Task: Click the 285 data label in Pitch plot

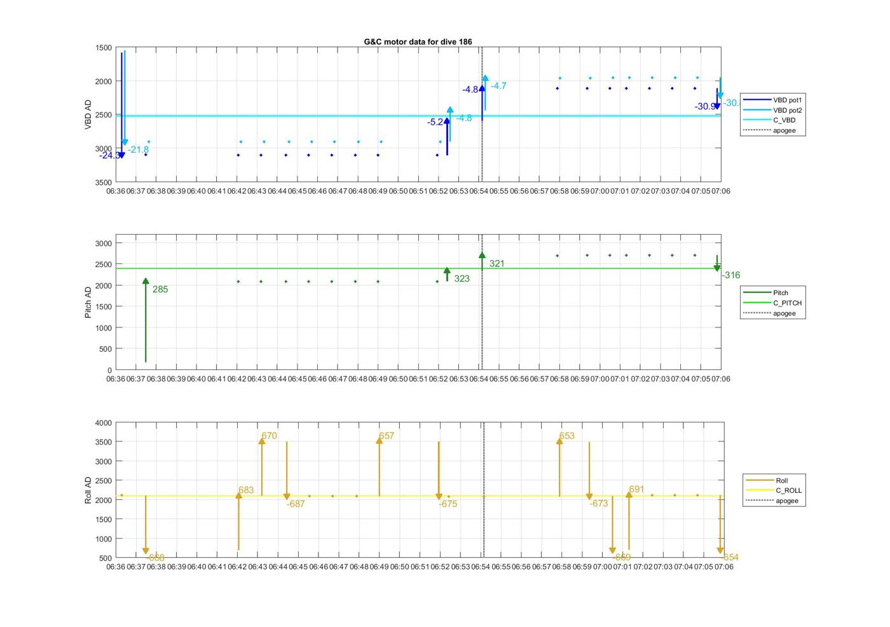Action: click(x=160, y=289)
